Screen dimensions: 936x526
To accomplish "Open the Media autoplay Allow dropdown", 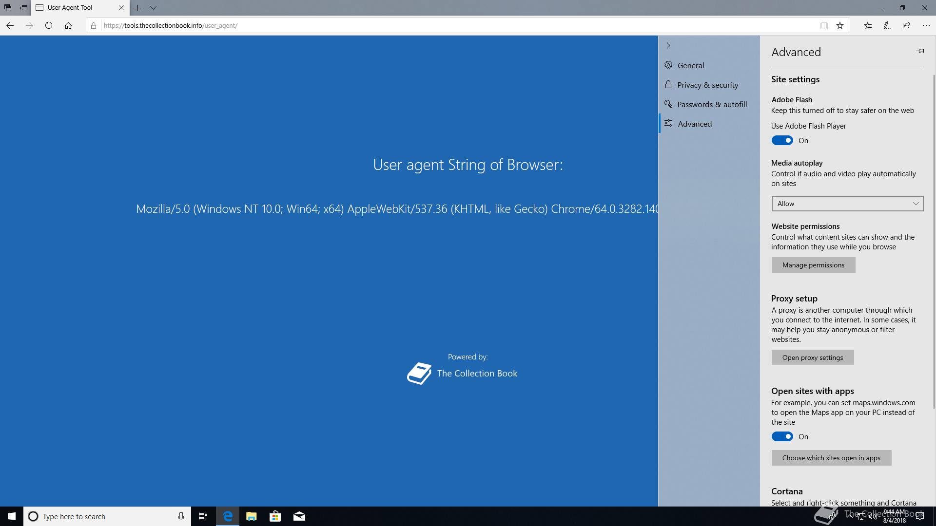I will 847,204.
